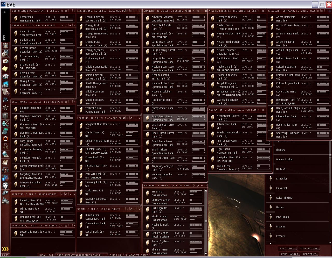Click the skill book icon for Cloaking Rank
This screenshot has width=332, height=258.
(x=16, y=110)
